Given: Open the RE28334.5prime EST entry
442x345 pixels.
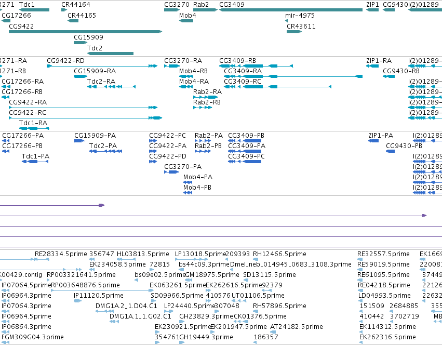Looking at the screenshot, I should (61, 254).
